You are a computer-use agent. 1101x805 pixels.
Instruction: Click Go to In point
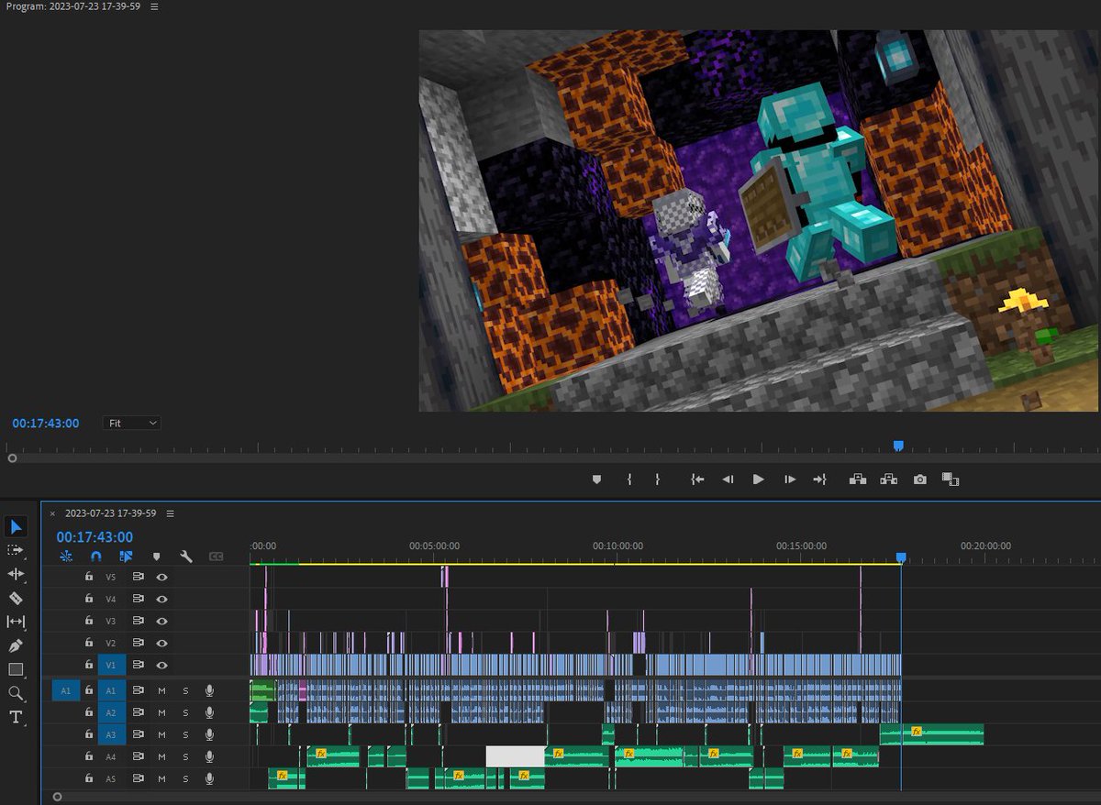click(697, 479)
